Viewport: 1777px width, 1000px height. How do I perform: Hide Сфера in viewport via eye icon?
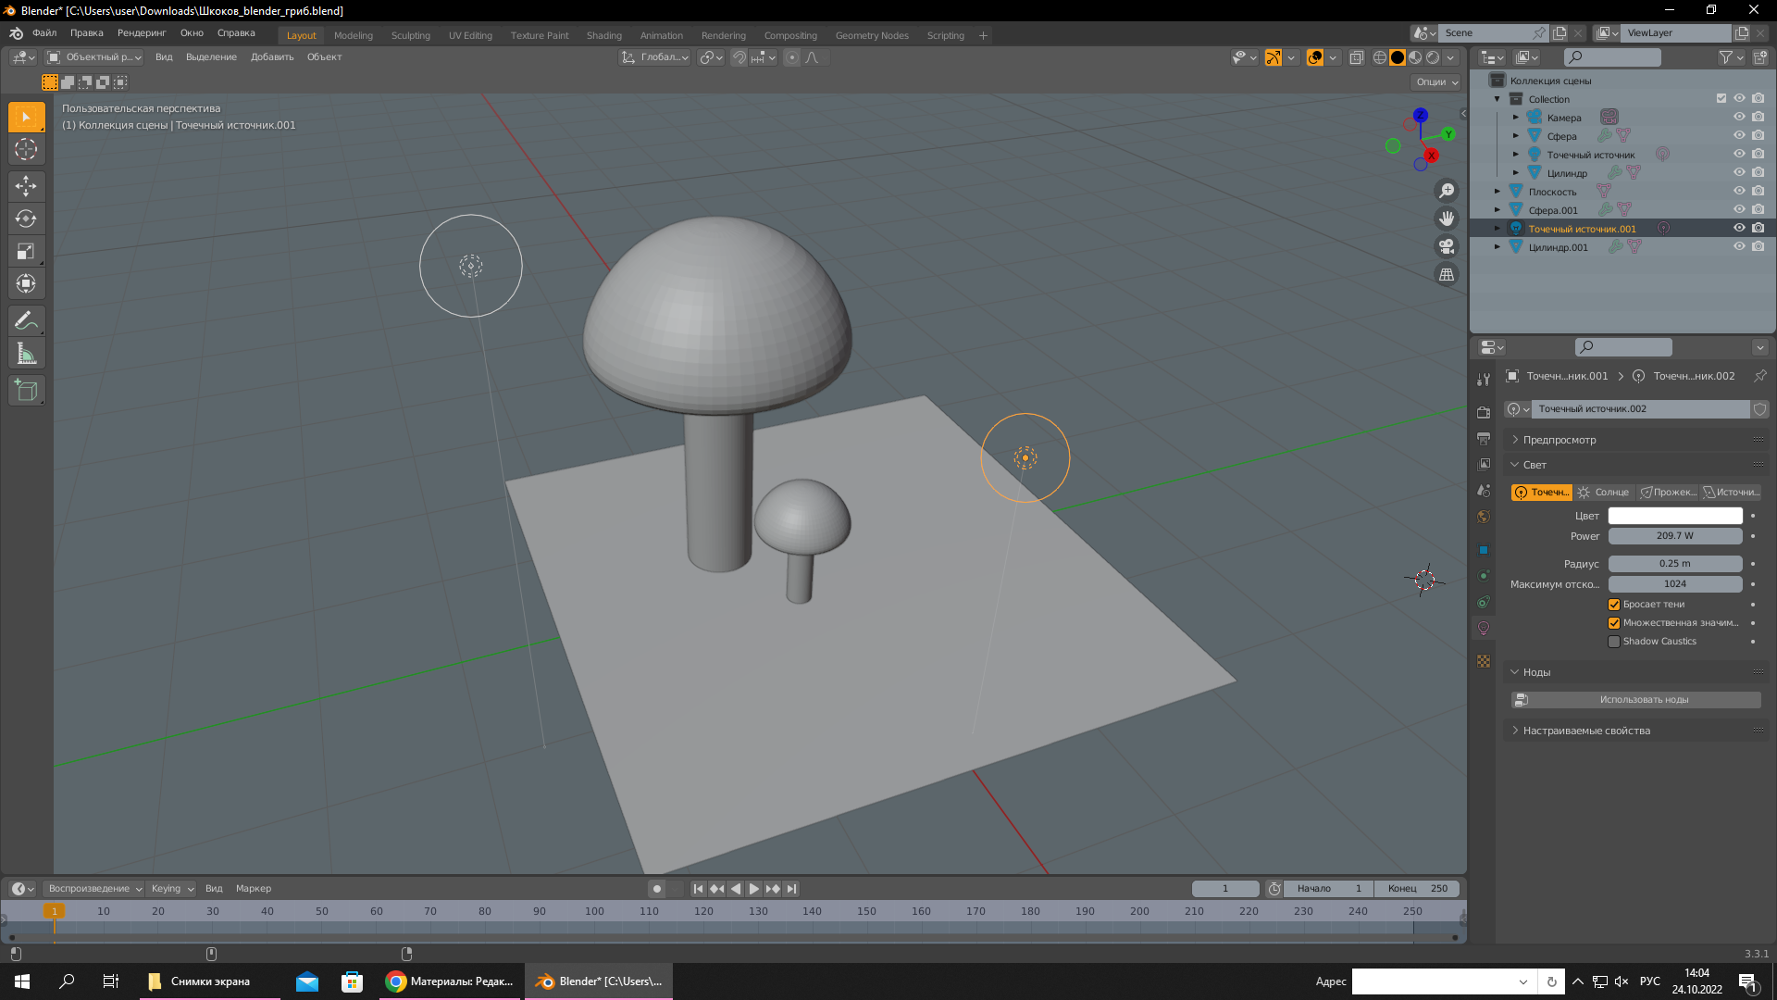coord(1739,136)
